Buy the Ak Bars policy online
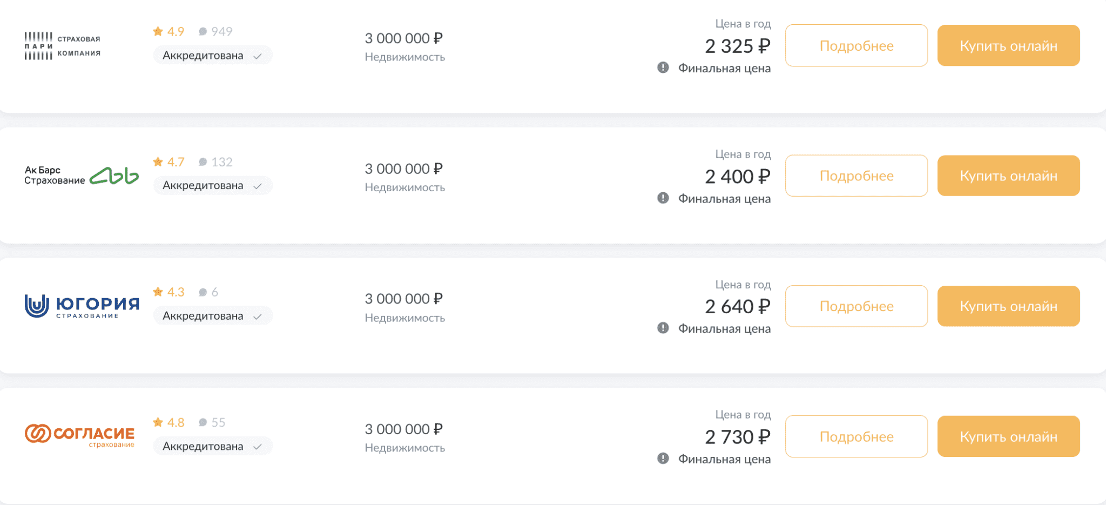 point(1008,176)
